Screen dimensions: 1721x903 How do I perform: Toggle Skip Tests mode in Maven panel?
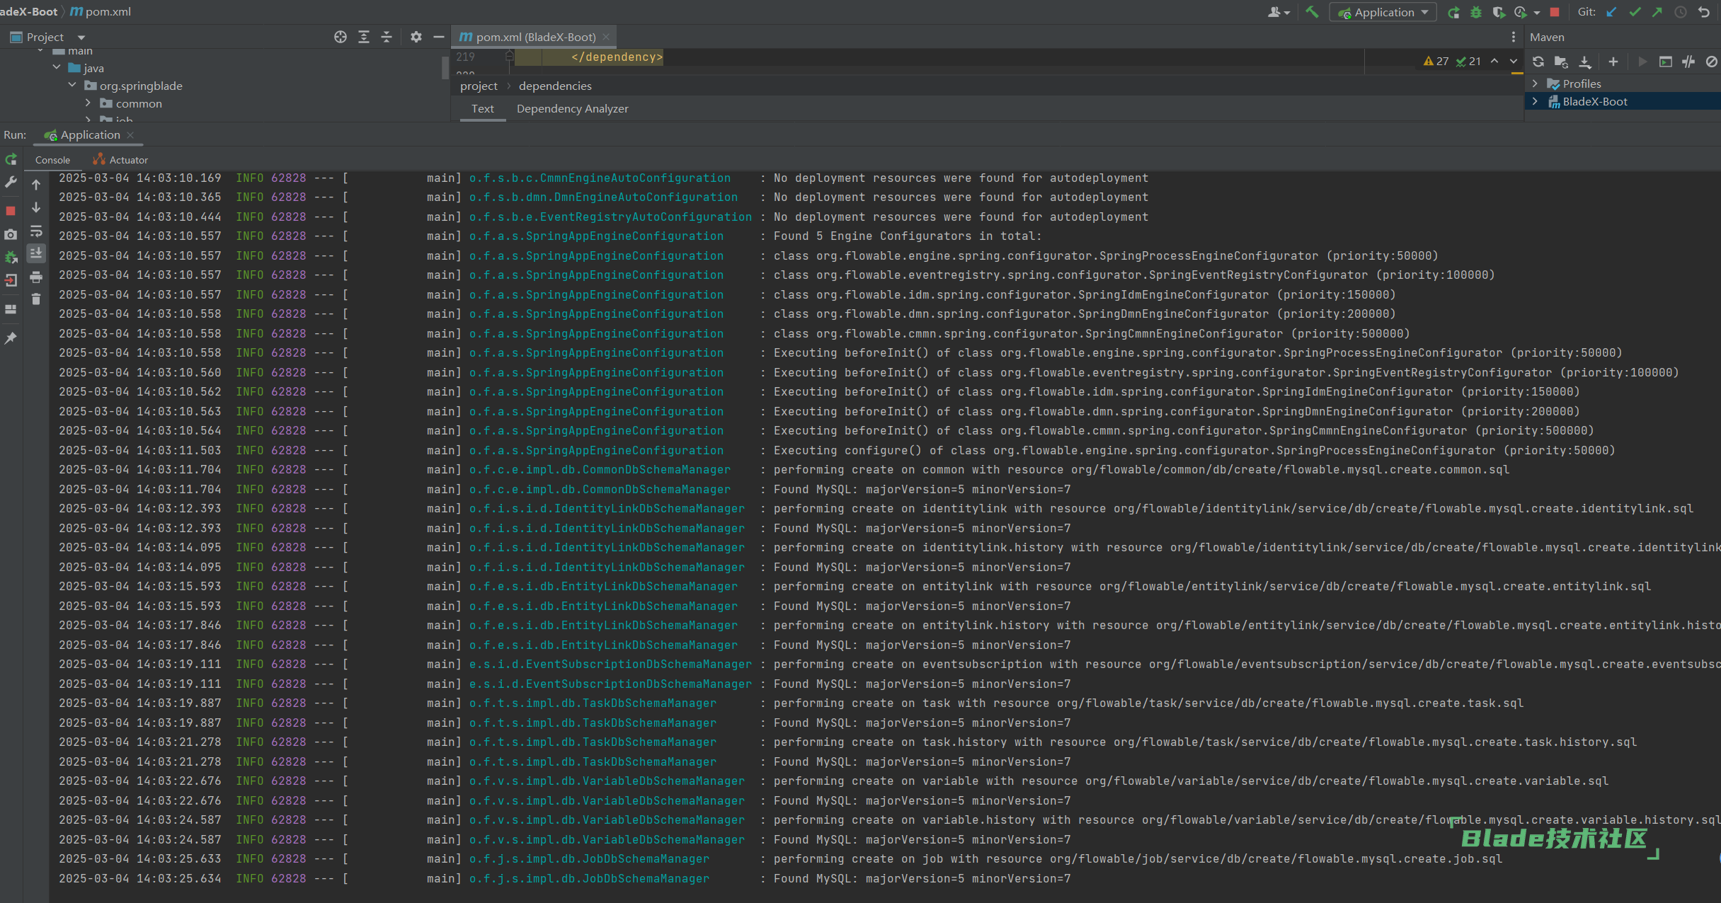pos(1712,62)
